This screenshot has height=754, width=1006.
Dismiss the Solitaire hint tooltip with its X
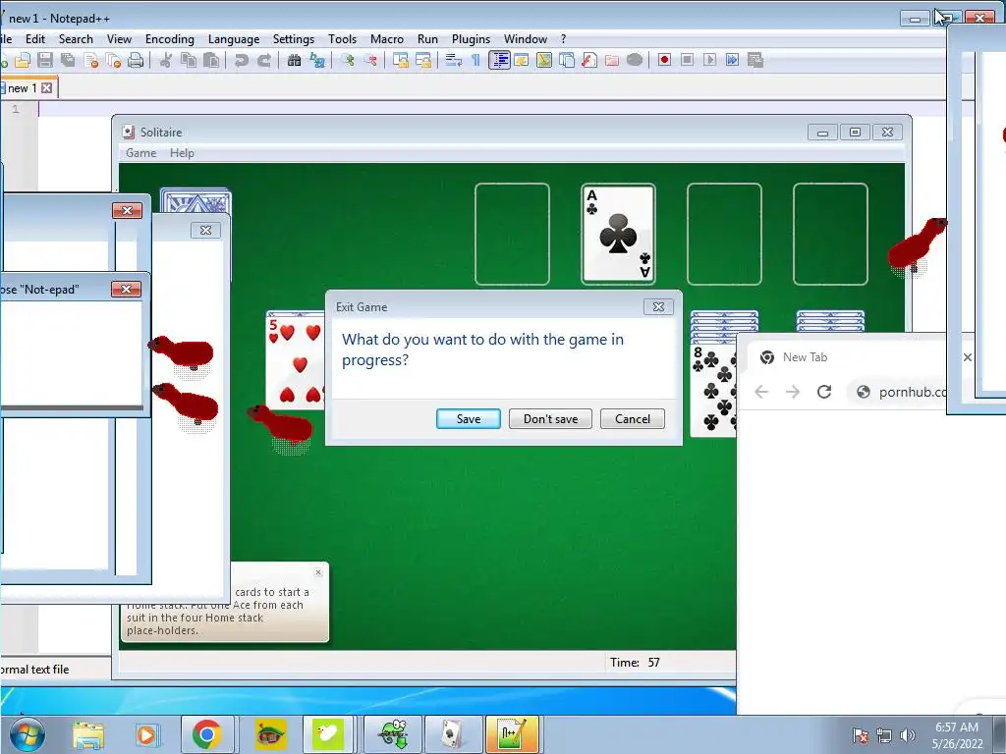(x=318, y=572)
